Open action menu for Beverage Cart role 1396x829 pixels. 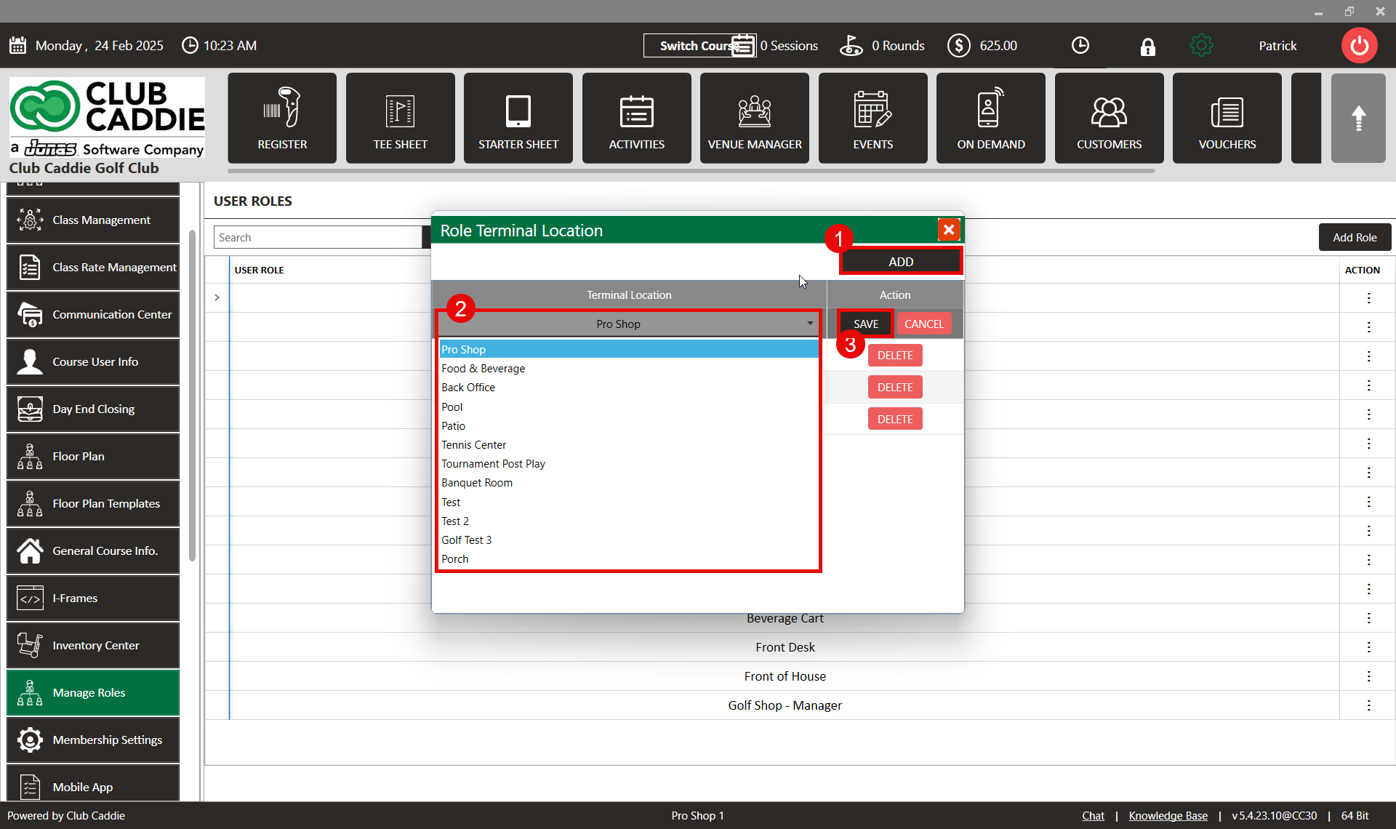pyautogui.click(x=1368, y=618)
